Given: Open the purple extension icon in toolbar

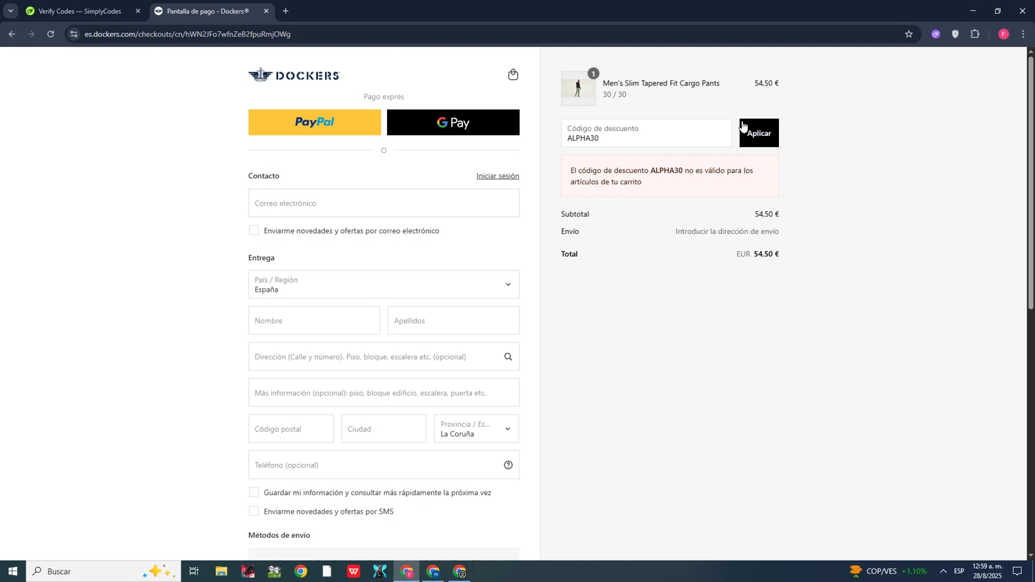Looking at the screenshot, I should [x=936, y=34].
